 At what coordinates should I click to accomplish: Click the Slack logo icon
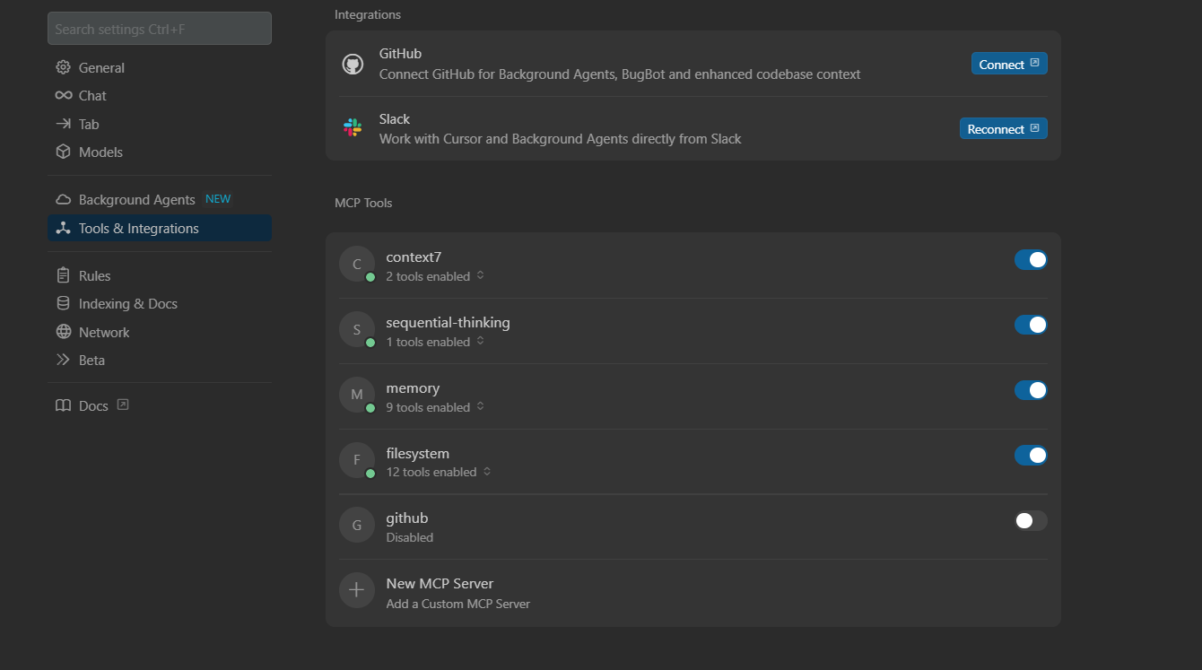353,127
